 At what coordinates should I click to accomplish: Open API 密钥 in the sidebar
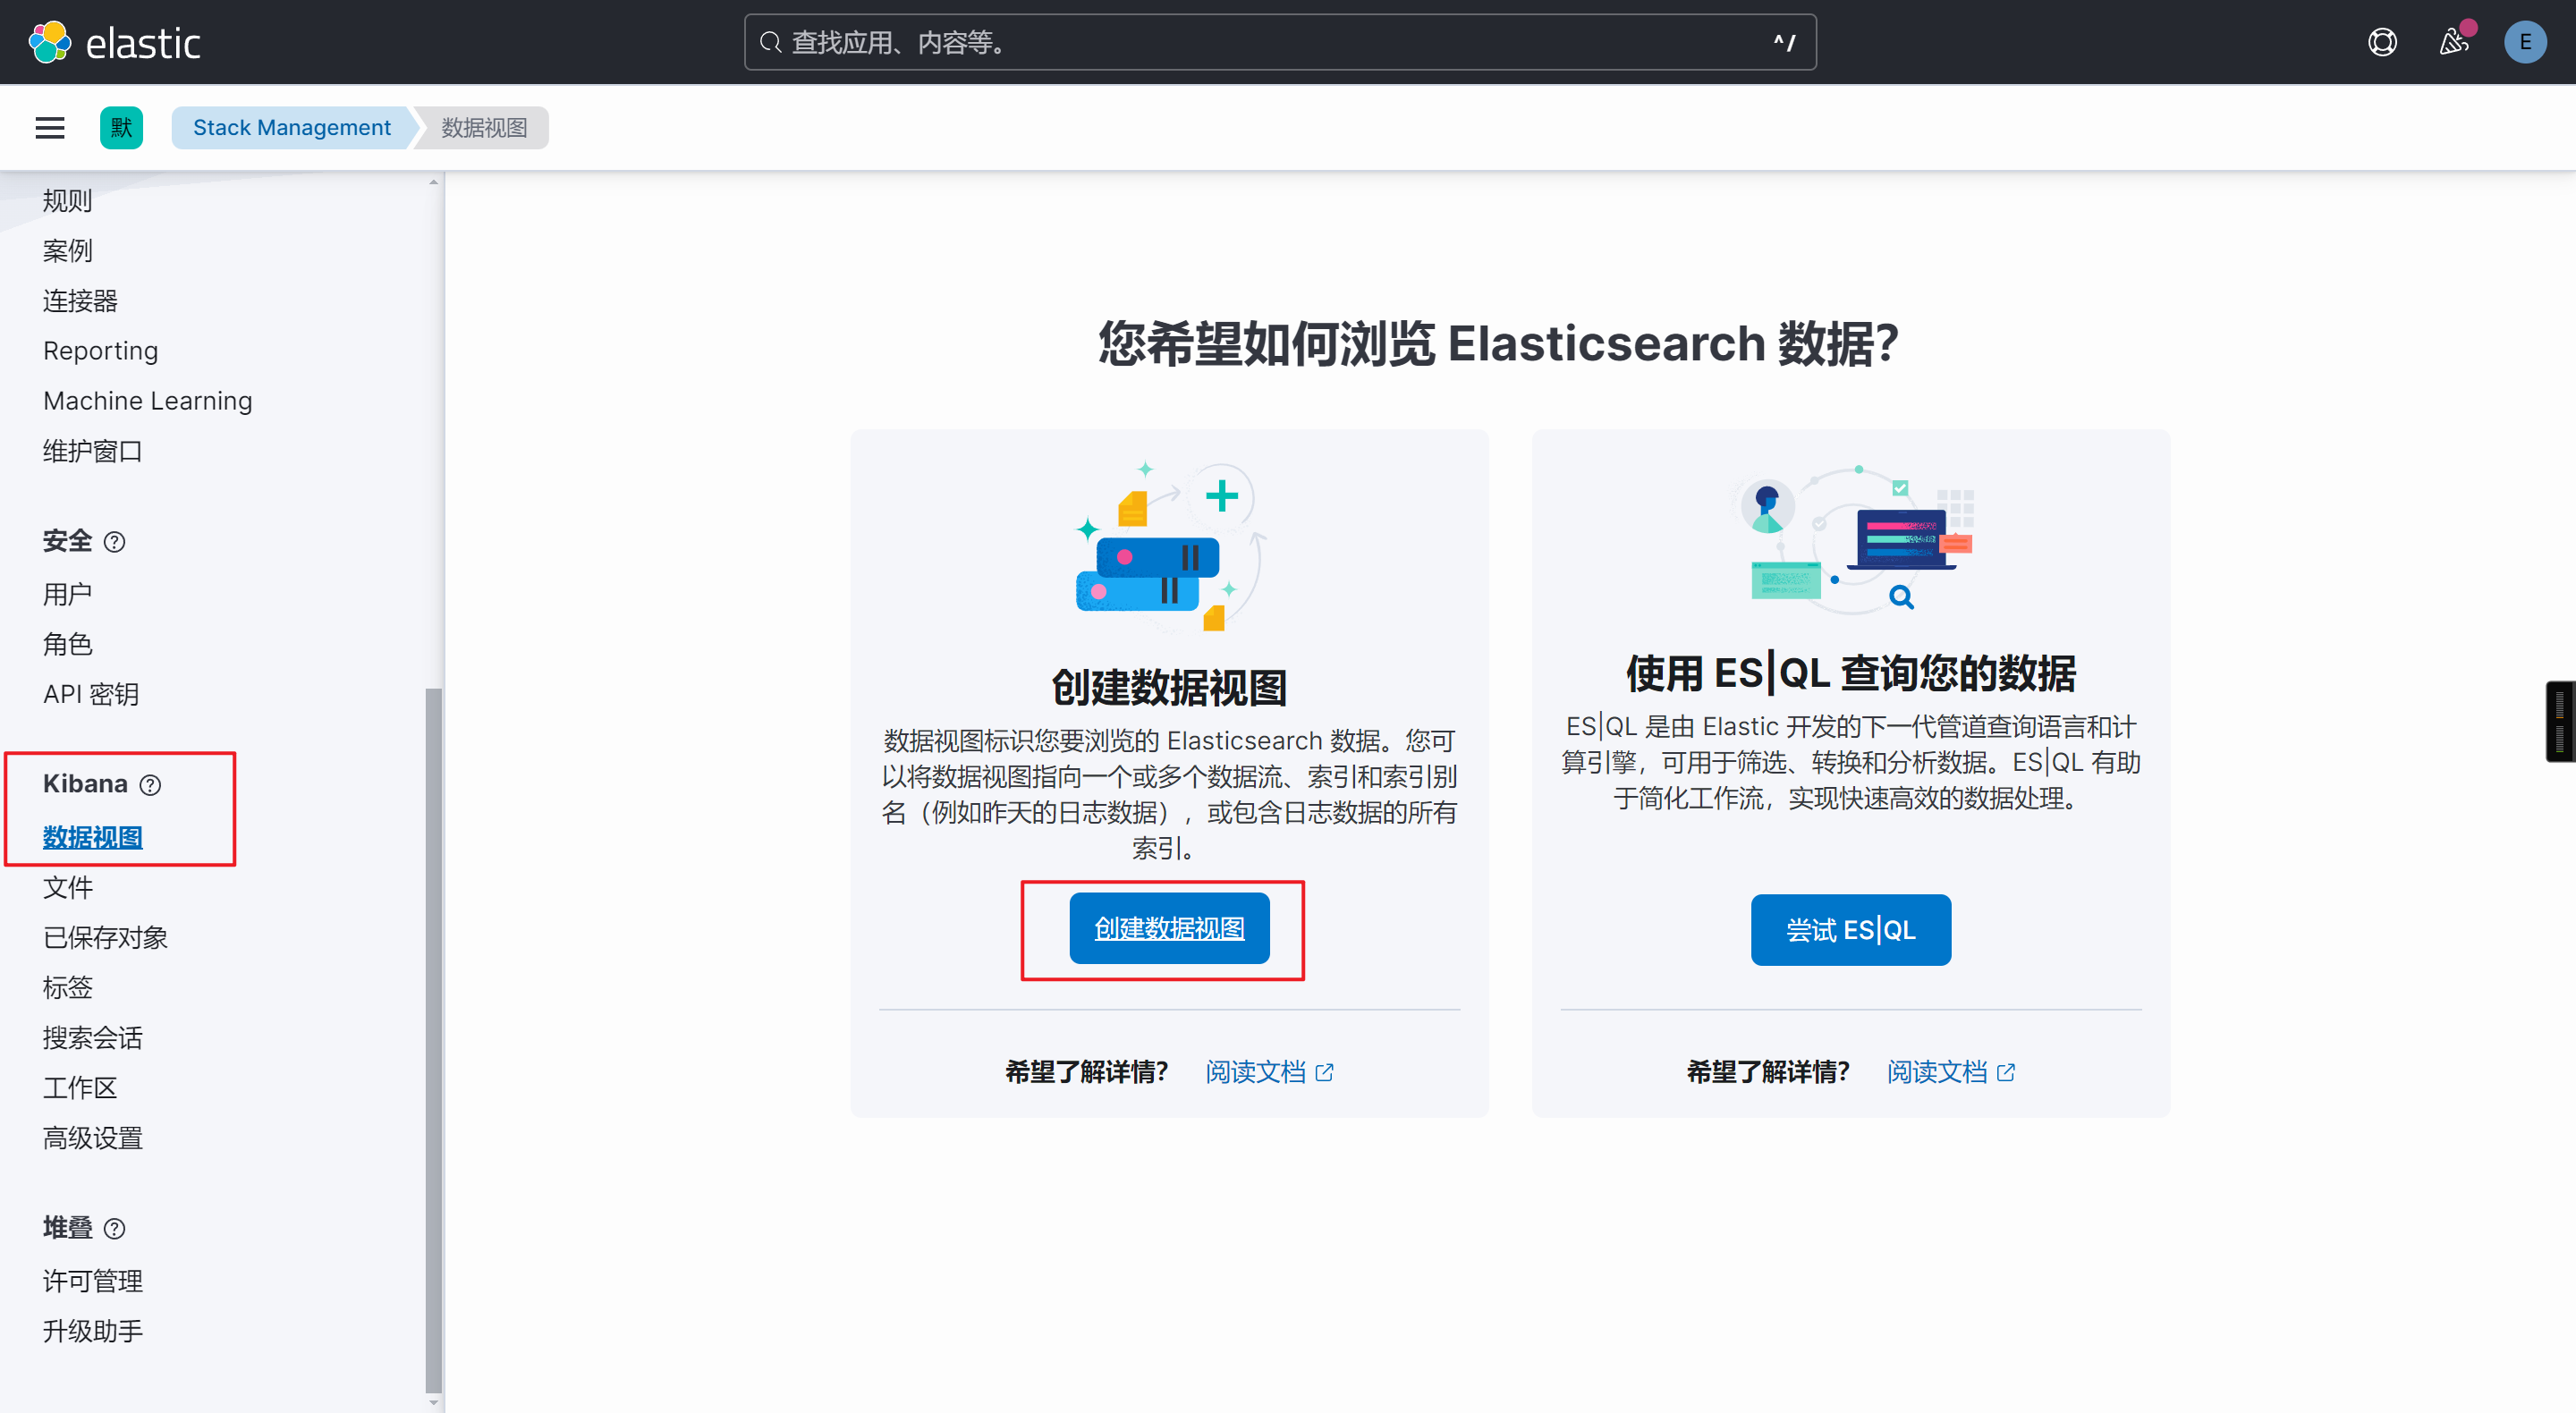pos(91,695)
